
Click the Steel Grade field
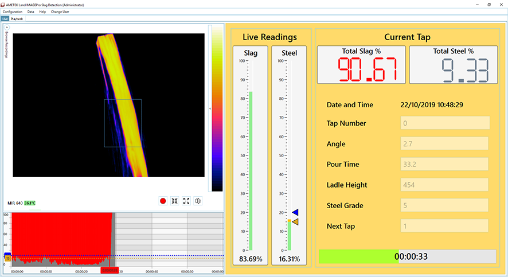click(444, 205)
